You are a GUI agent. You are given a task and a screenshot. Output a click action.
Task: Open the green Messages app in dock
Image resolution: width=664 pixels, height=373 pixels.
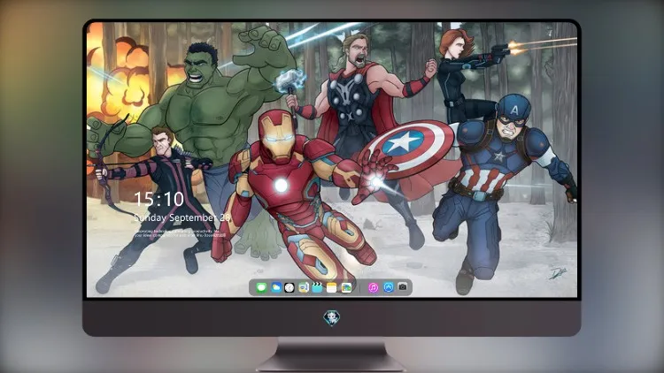click(x=261, y=288)
